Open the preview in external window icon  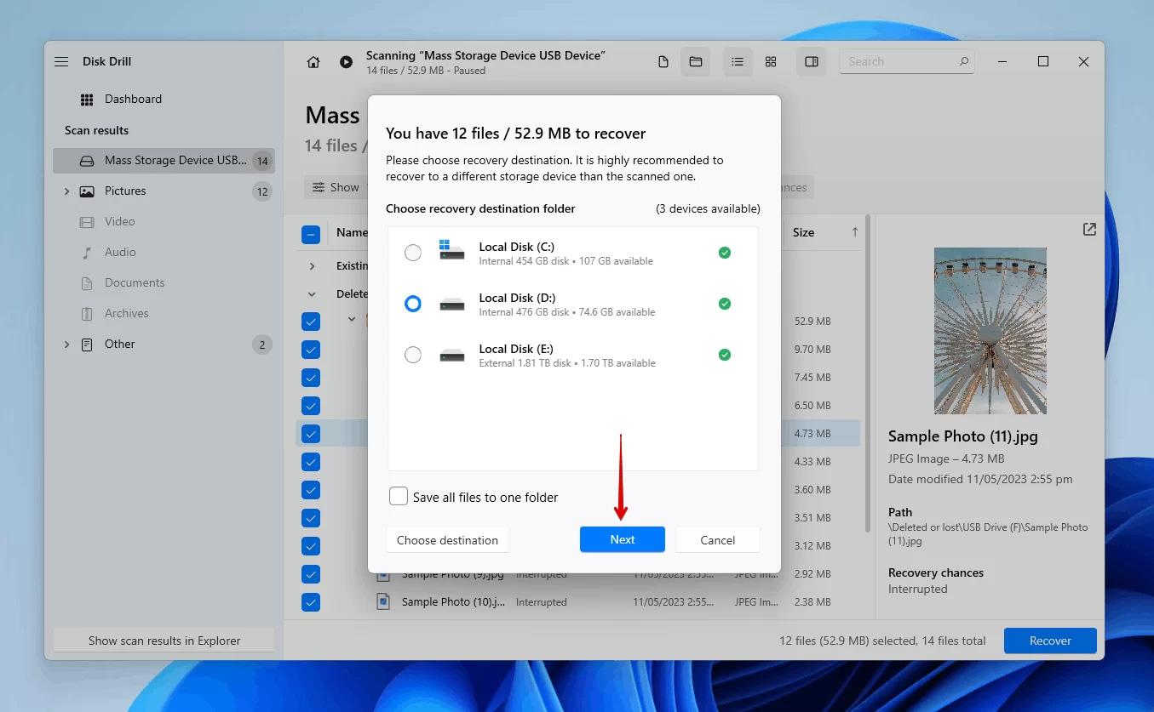1089,230
